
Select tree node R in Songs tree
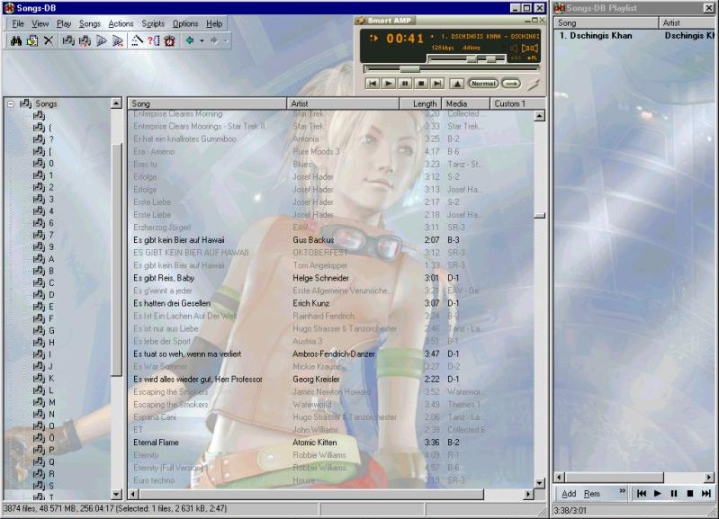(x=44, y=474)
